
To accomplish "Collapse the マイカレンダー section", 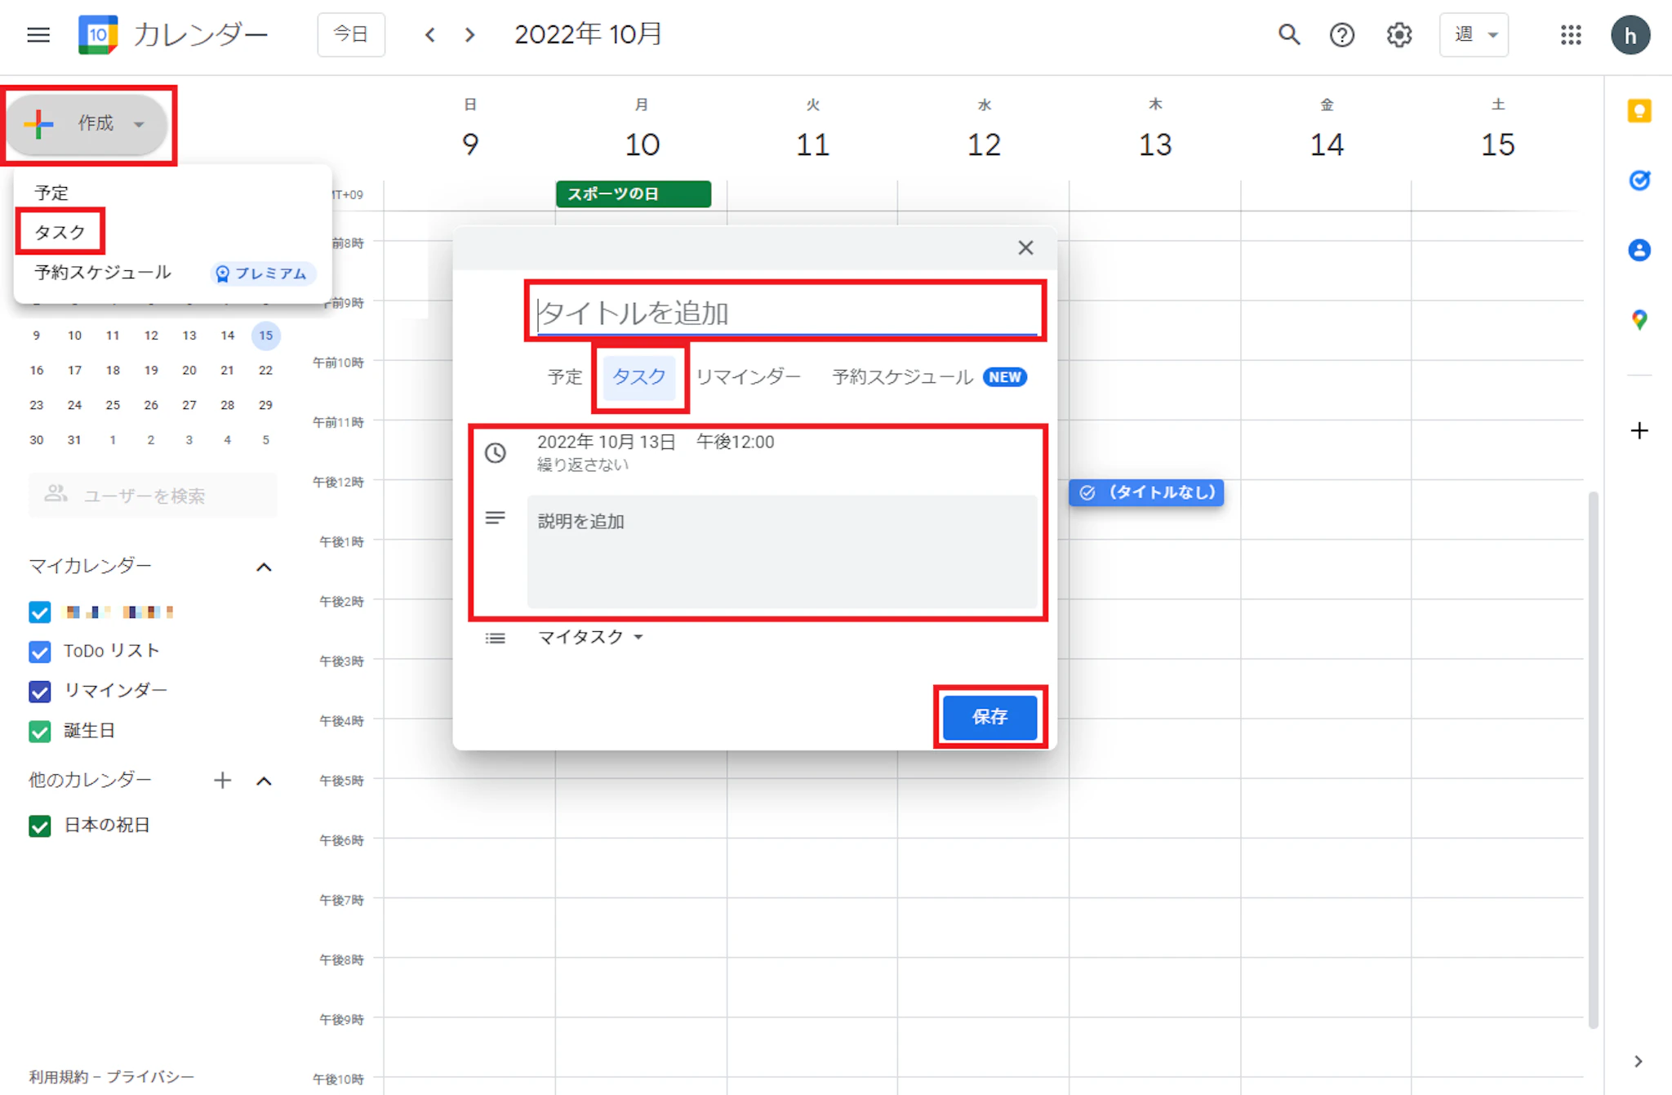I will click(264, 567).
